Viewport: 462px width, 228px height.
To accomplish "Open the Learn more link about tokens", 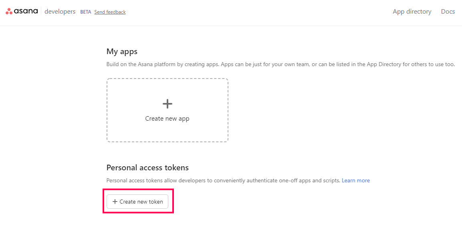I will [x=356, y=181].
